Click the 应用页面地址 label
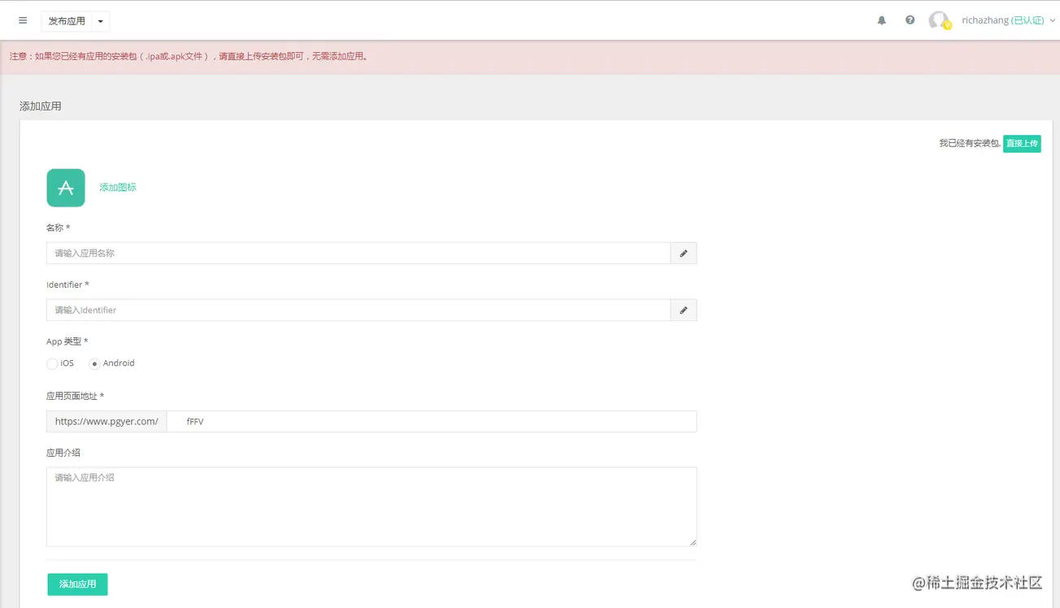 (75, 396)
